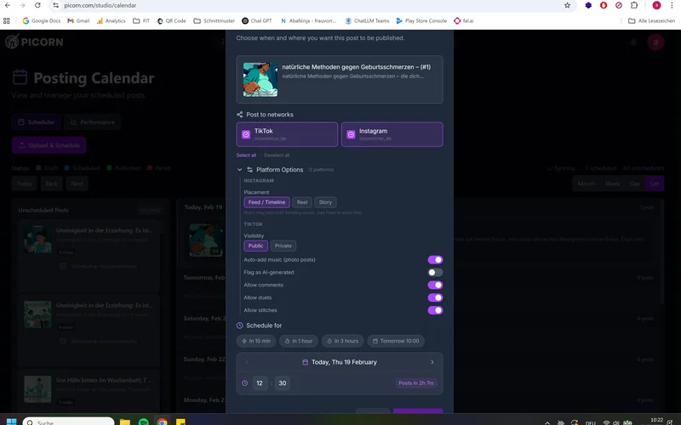
Task: Click the Deselect all link
Action: tap(277, 156)
